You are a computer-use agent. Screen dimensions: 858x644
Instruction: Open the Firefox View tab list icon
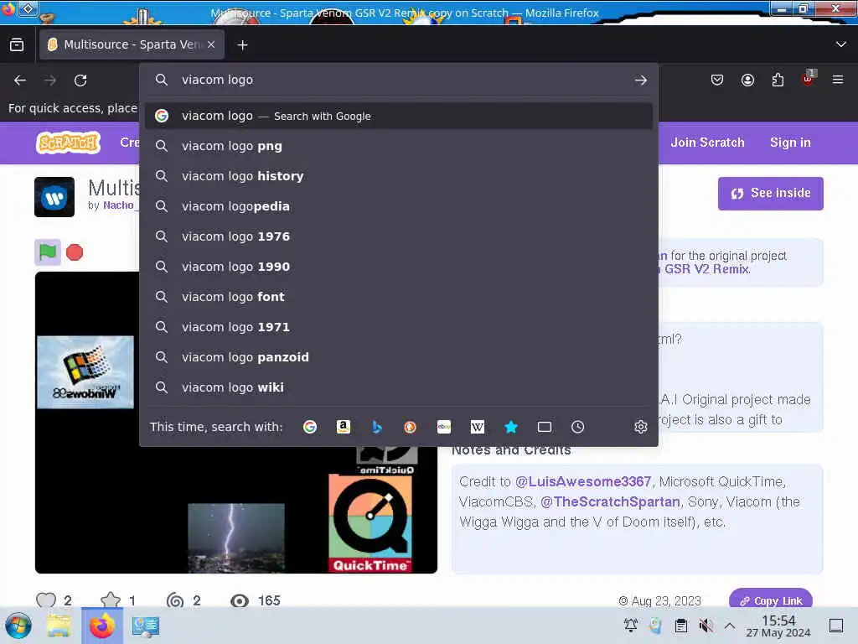pyautogui.click(x=17, y=45)
